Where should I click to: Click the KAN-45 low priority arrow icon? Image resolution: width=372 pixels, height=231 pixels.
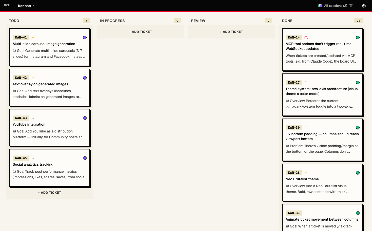(33, 158)
